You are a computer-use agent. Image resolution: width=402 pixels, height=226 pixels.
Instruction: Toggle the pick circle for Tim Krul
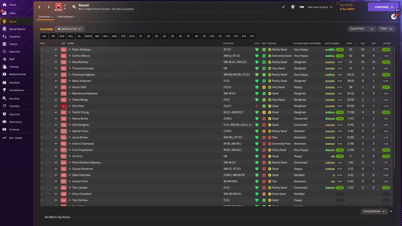[x=42, y=156]
